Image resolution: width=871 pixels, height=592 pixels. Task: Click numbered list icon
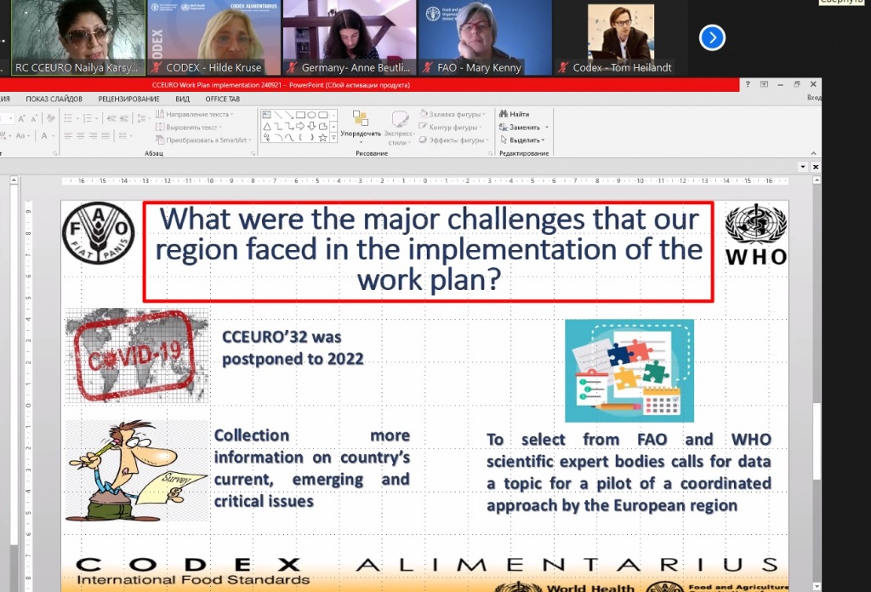tap(88, 117)
